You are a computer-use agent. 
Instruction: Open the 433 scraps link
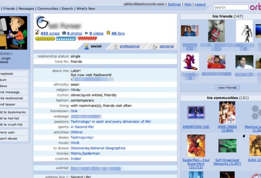50,33
